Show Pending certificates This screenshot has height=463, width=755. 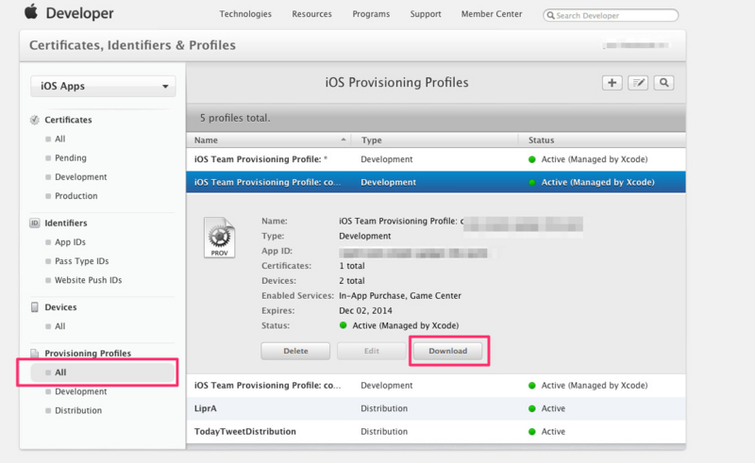click(70, 157)
